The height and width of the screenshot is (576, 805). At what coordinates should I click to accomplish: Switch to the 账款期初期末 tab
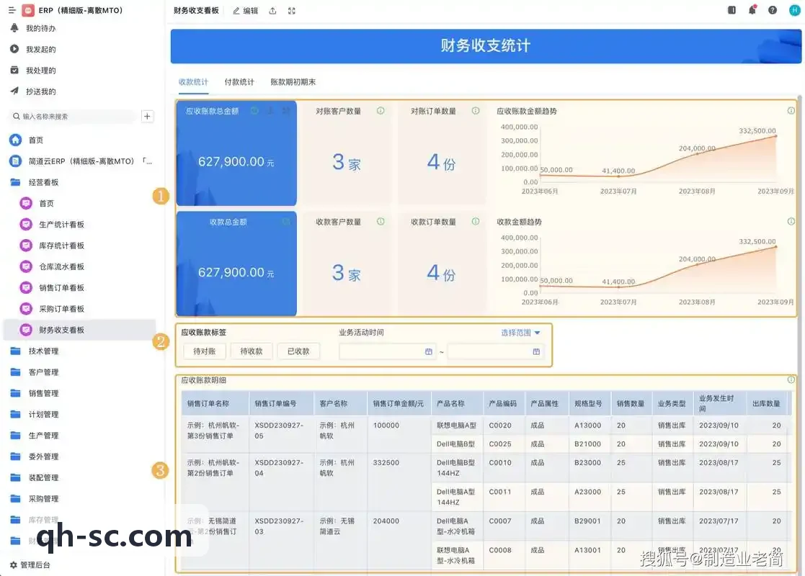point(293,82)
